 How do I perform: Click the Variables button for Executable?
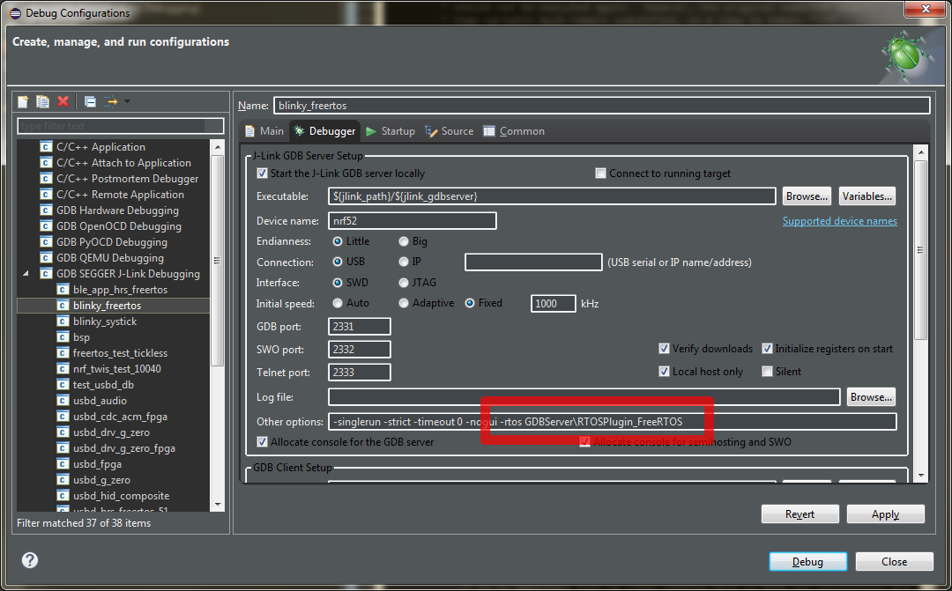point(867,196)
